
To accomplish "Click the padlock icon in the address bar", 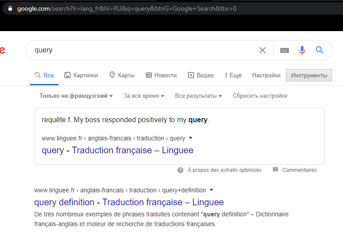I will [x=10, y=8].
